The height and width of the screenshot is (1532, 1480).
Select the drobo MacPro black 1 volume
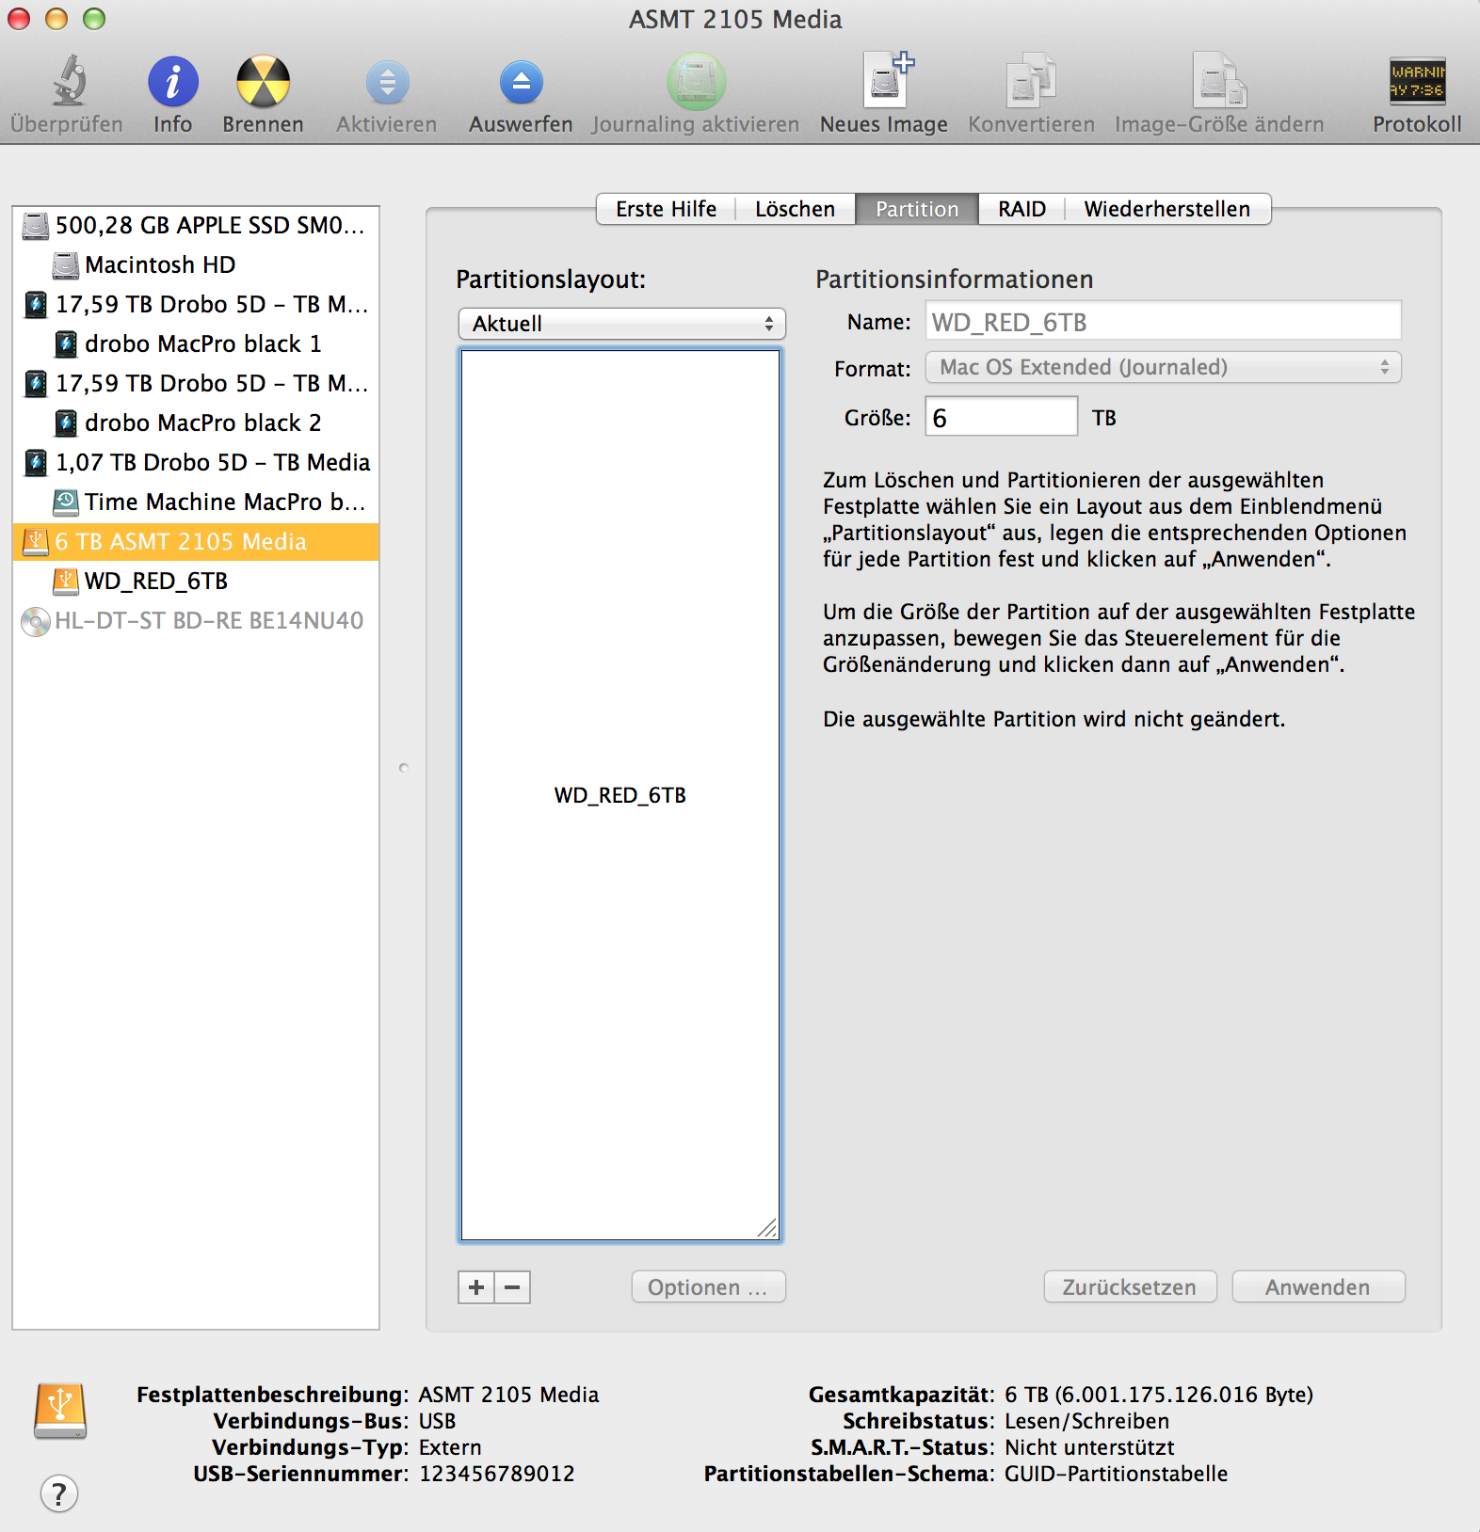point(196,343)
